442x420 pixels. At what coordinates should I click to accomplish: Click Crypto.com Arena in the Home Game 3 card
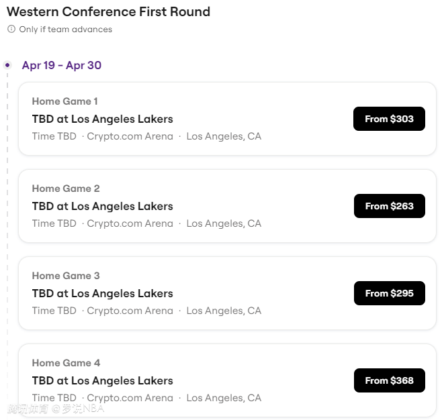(x=130, y=311)
